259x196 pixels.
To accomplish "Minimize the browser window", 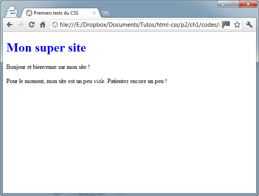I will [x=223, y=4].
